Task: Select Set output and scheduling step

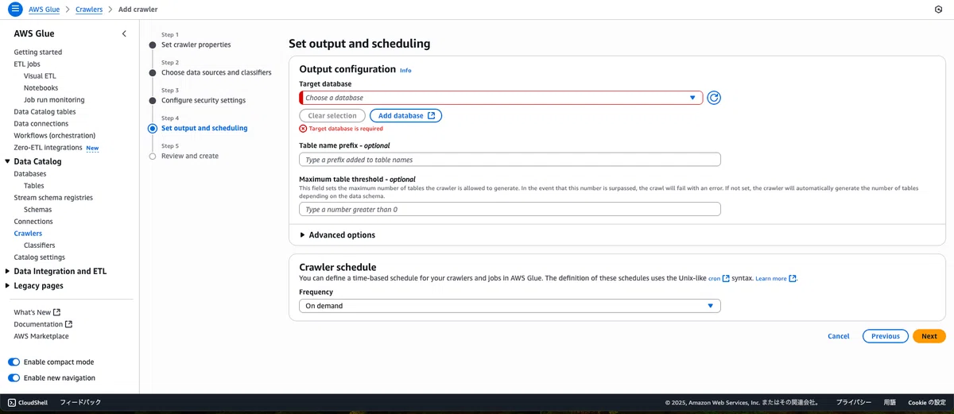Action: click(204, 128)
